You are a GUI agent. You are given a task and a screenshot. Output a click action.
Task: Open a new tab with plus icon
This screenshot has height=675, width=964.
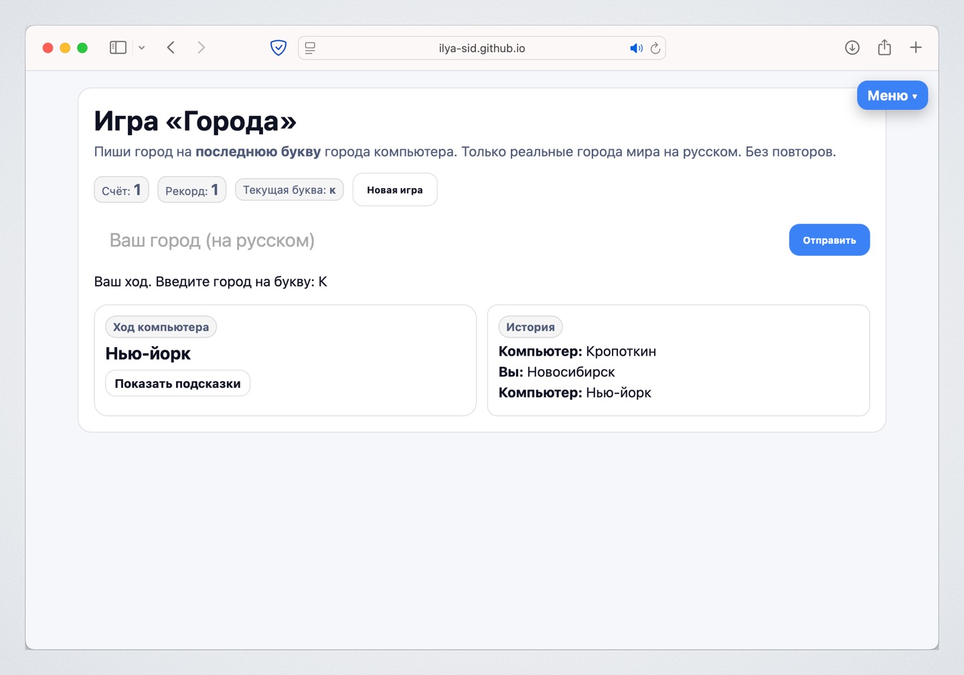[x=916, y=48]
